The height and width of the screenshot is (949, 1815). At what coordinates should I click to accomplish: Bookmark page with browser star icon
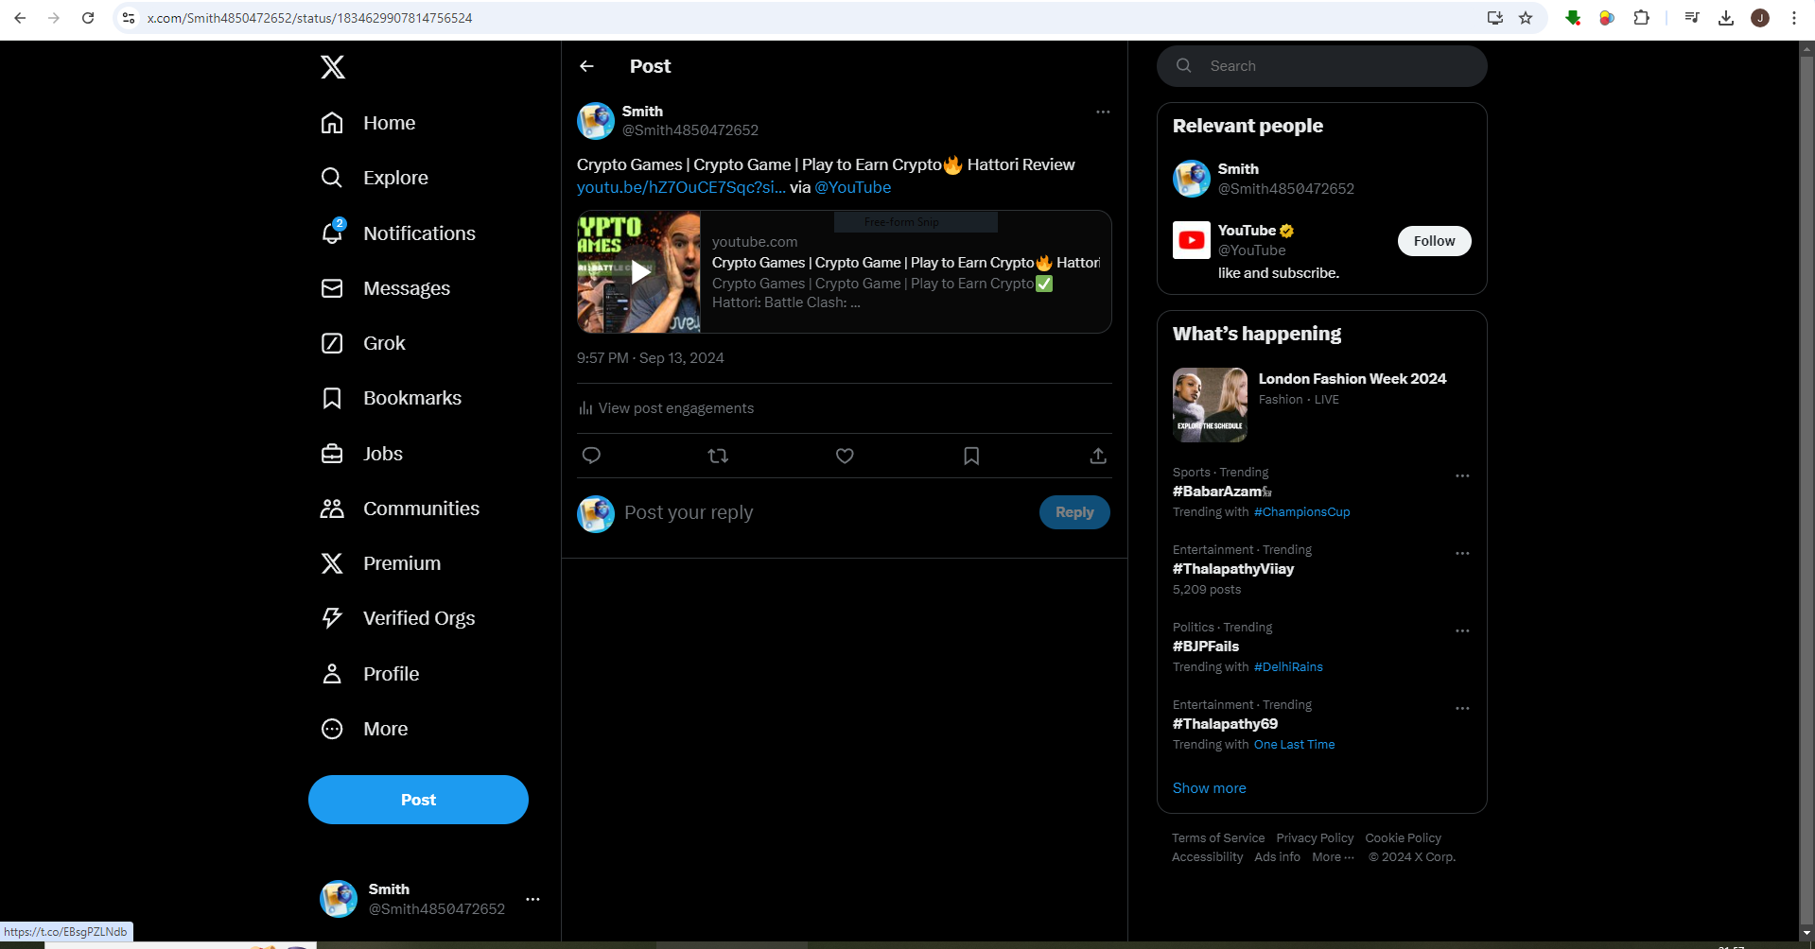click(x=1526, y=18)
